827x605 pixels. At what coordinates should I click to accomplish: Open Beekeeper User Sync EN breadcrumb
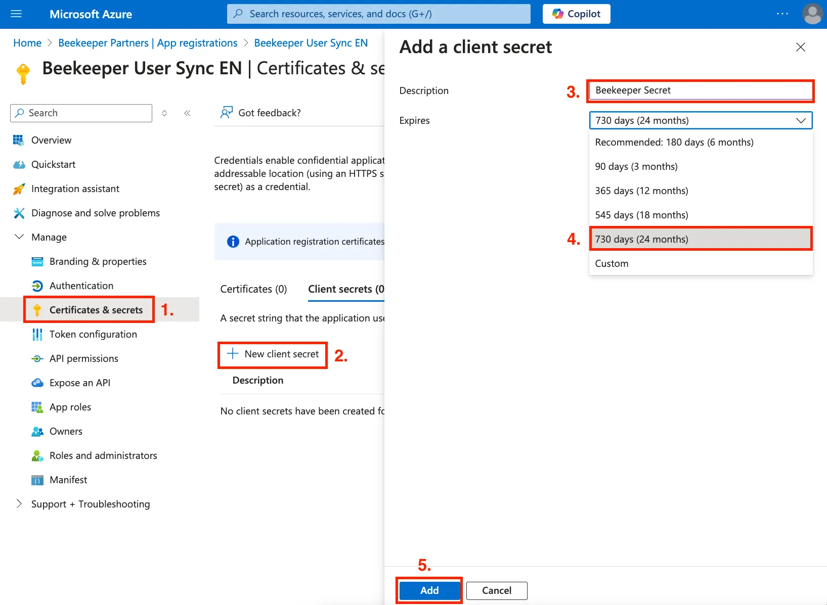click(311, 43)
